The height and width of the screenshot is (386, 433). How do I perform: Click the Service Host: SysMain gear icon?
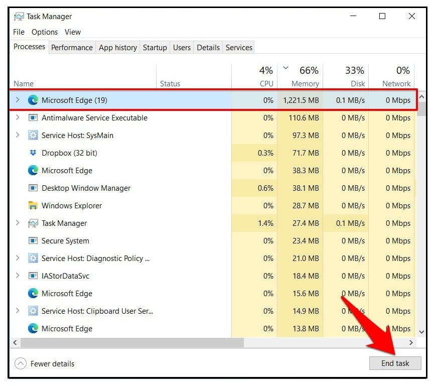coord(33,136)
